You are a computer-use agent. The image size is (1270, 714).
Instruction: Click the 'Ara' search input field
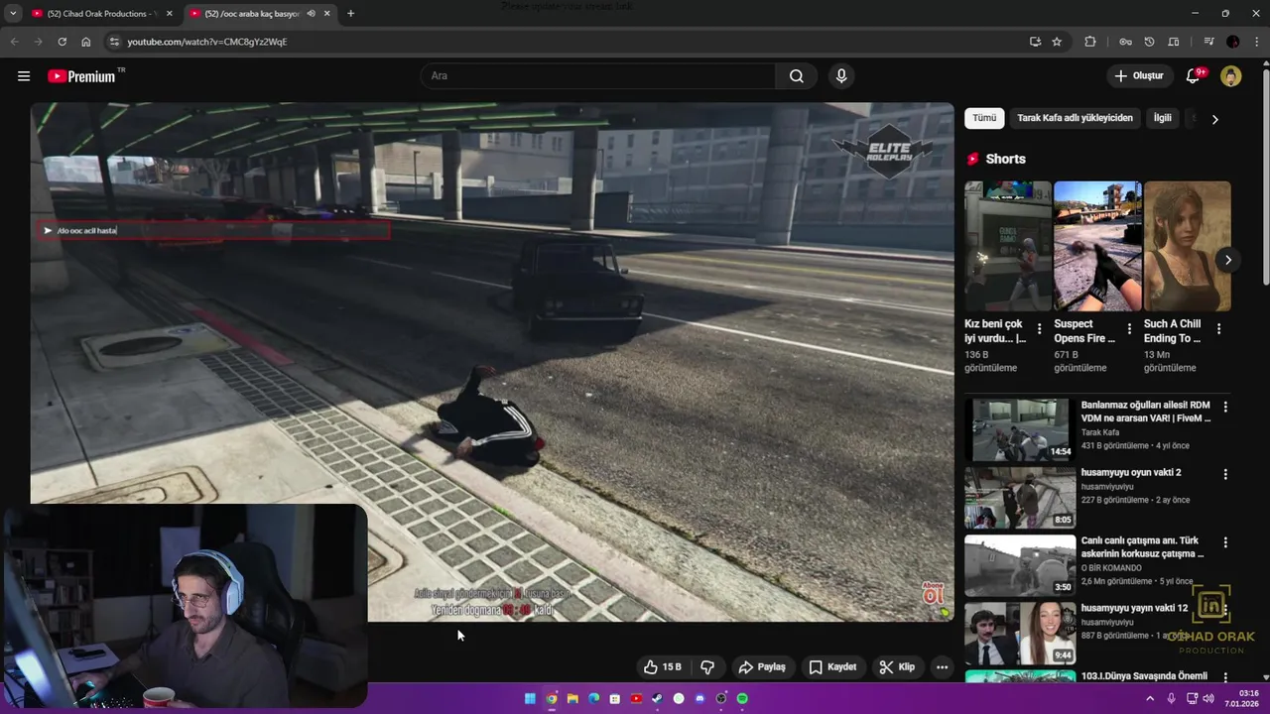click(598, 76)
